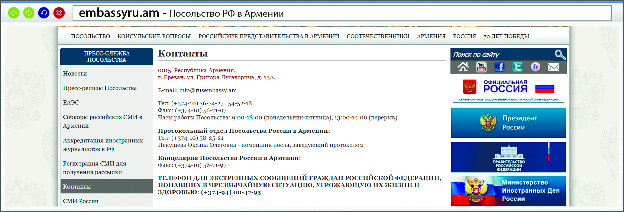Click Правительство Российской Федерации banner
The height and width of the screenshot is (212, 624).
coord(508,157)
